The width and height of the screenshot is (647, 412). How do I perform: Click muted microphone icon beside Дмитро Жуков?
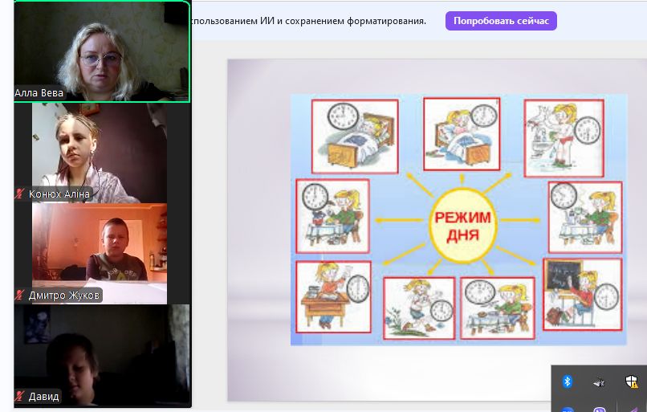click(x=20, y=295)
